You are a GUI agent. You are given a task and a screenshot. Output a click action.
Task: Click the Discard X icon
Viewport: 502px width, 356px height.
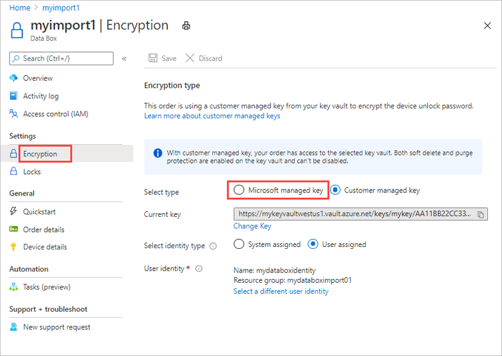[x=190, y=58]
